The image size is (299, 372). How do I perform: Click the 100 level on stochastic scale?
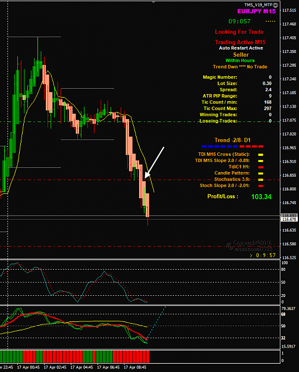285,263
